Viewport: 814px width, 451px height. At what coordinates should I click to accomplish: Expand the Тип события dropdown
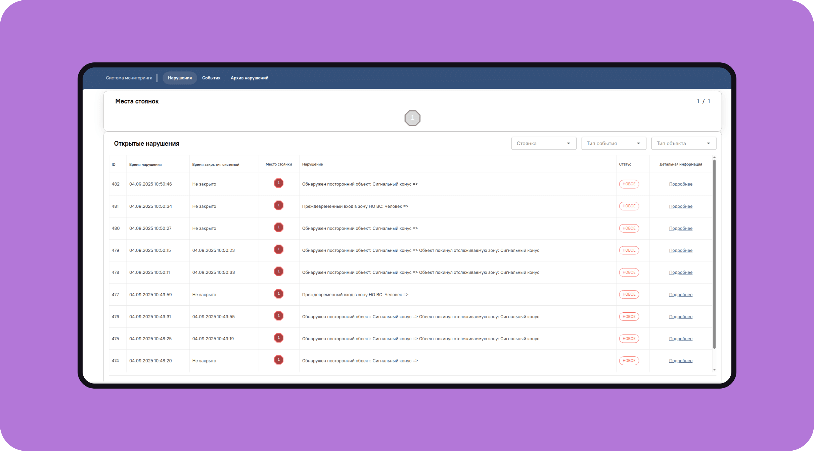(614, 143)
